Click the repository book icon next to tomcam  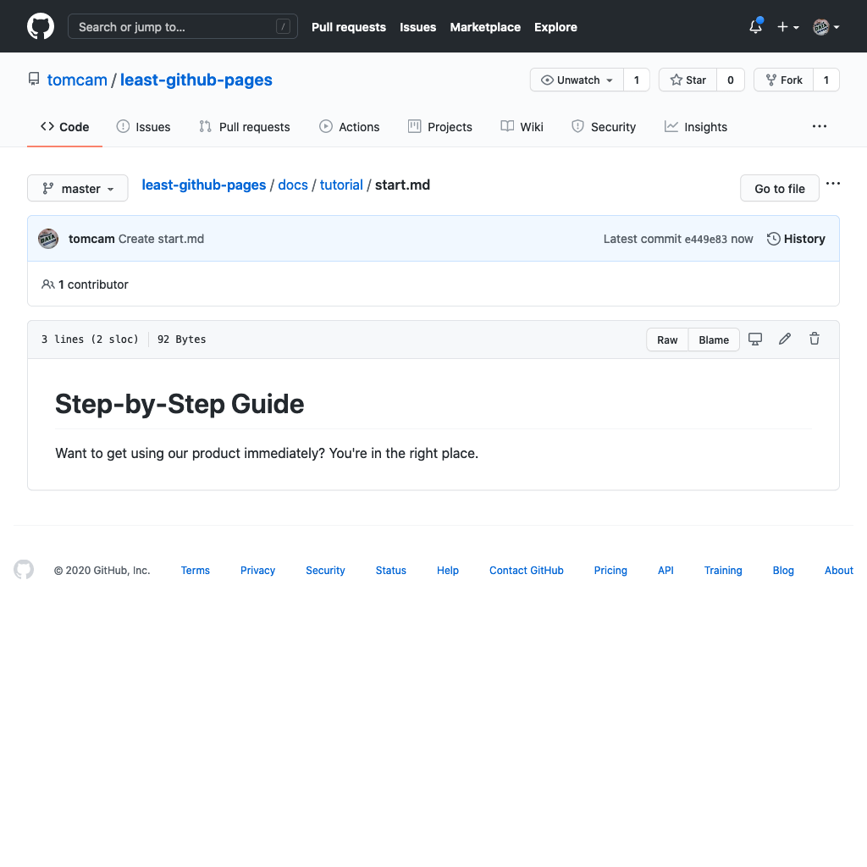click(34, 79)
